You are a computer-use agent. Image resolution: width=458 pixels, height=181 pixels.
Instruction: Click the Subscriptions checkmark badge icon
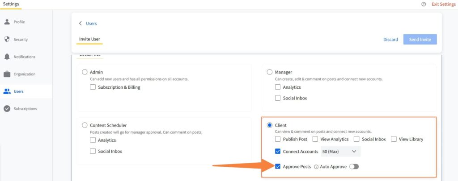click(x=7, y=109)
